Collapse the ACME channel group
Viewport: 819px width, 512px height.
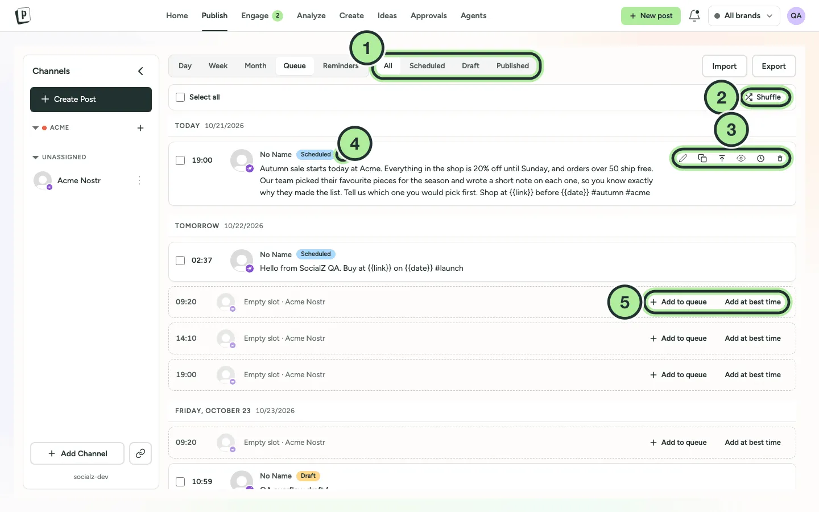pyautogui.click(x=36, y=128)
